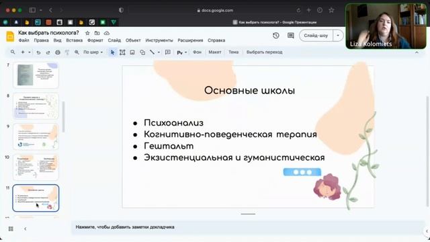Add a comment using toolbar icon
430x242 pixels.
[168, 52]
